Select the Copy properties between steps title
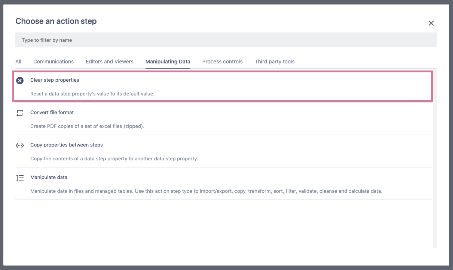Viewport: 453px width, 270px height. [x=67, y=145]
